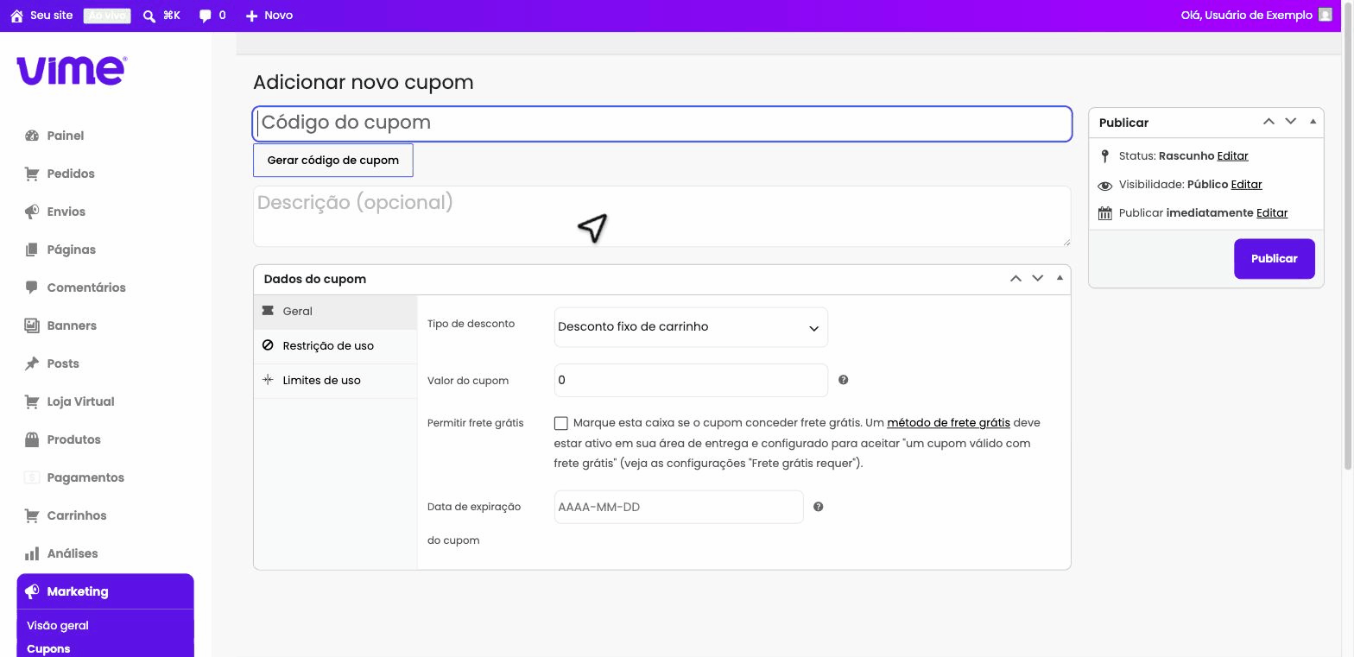Screen dimensions: 1354x657
Task: Switch to the Limites de uso tab
Action: click(x=335, y=381)
